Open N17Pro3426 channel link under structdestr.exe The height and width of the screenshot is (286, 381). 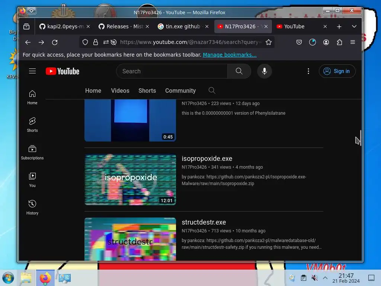(194, 231)
